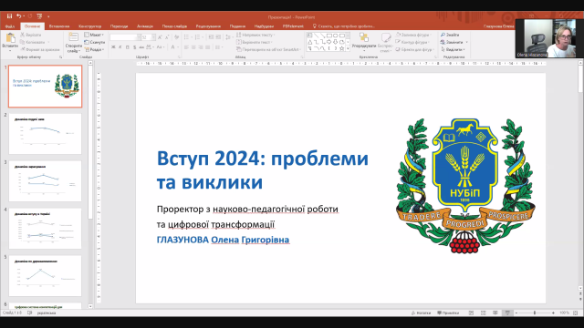Click the Paste (Вставити) clipboard icon
This screenshot has width=584, height=328.
tap(10, 37)
